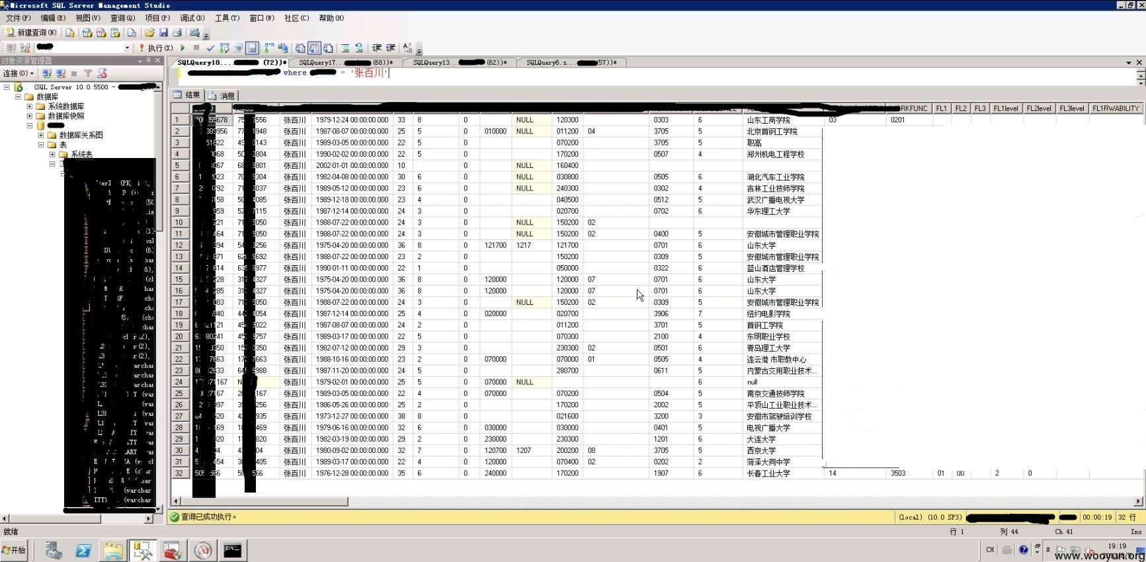This screenshot has height=562, width=1146.
Task: Click the change connection icon
Action: pos(25,48)
